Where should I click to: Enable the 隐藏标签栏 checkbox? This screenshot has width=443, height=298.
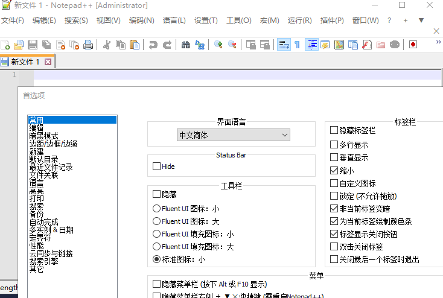[334, 130]
